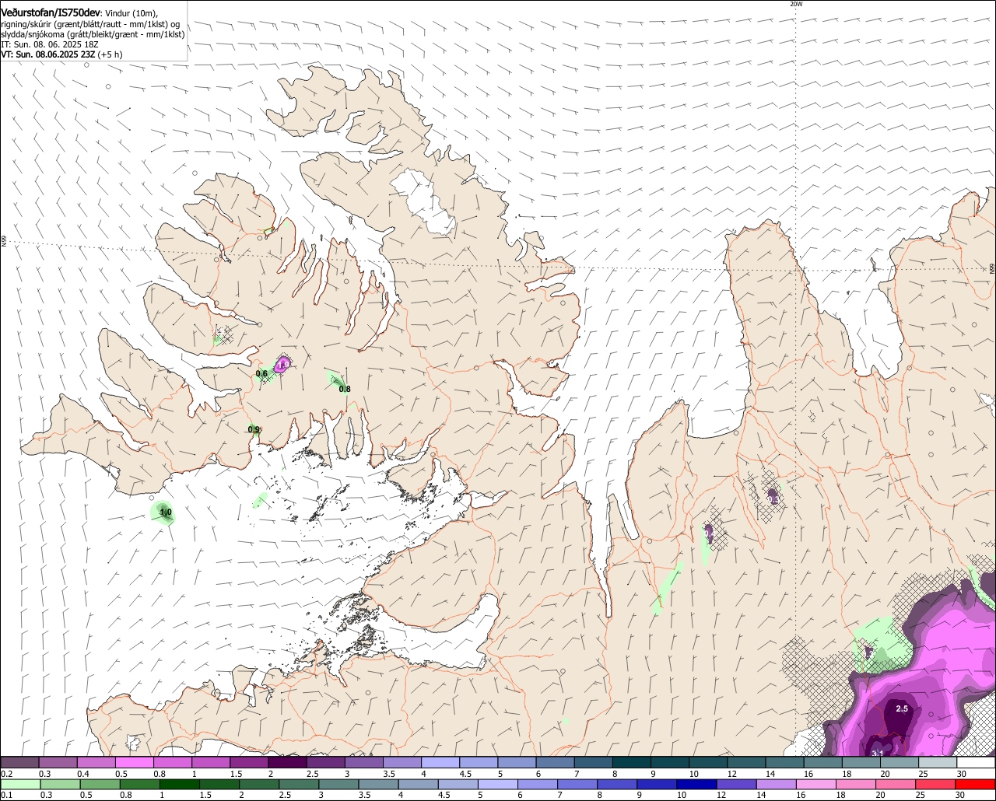
Task: Pick the upper legend swatch starting at 0.8
Action: (173, 763)
